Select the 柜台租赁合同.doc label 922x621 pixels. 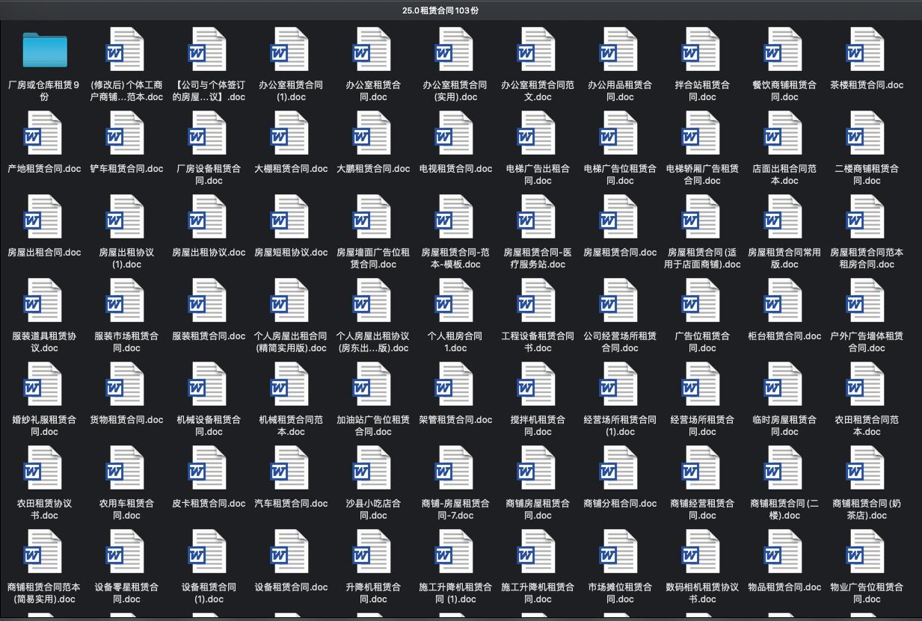(784, 336)
